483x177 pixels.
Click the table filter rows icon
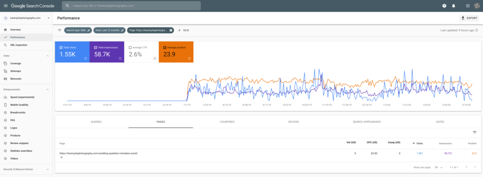(x=475, y=132)
